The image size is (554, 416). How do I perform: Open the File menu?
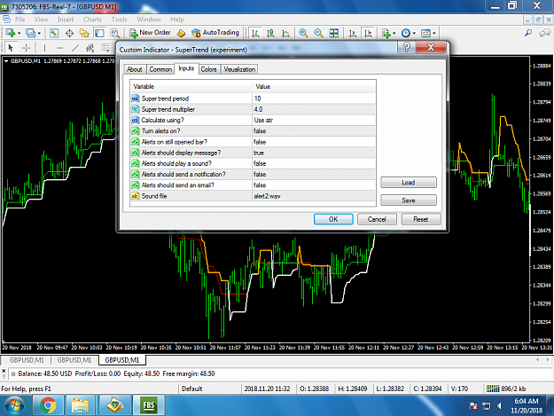[x=20, y=20]
